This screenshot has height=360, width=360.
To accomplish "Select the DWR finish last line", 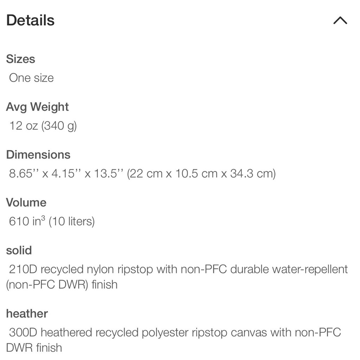I will point(34,348).
